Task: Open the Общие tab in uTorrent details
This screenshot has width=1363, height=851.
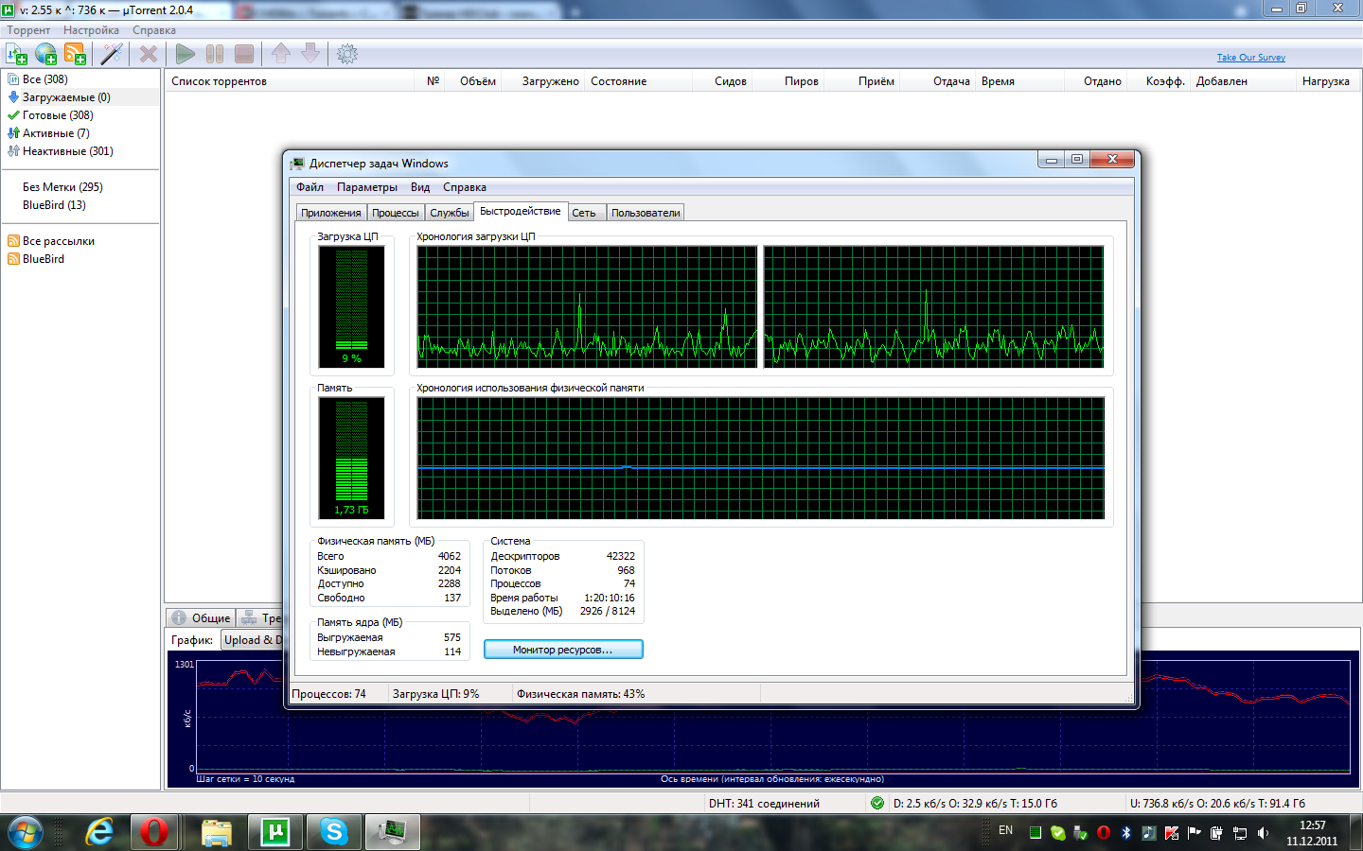Action: [x=202, y=618]
